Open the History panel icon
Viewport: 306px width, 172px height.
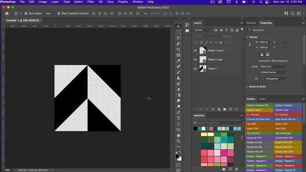187,25
